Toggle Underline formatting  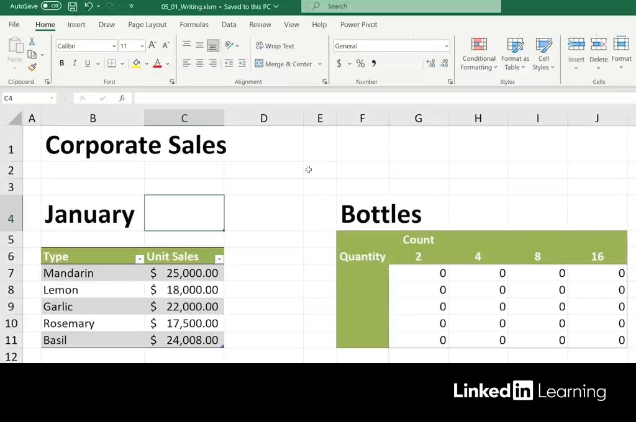tap(88, 63)
